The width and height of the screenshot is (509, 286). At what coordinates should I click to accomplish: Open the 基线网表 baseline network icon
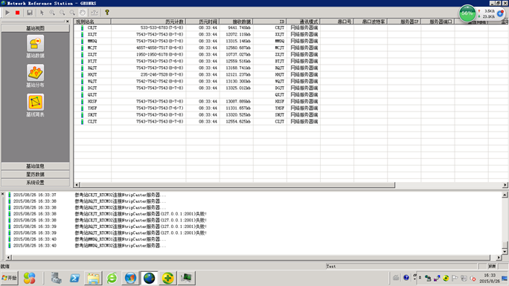point(35,105)
